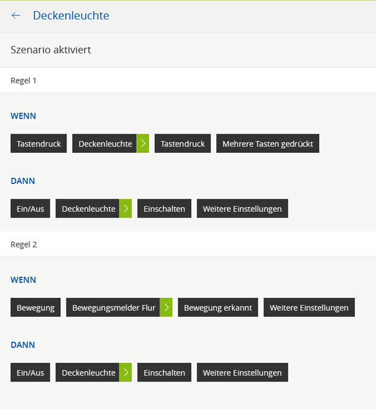
Task: Click Ein/Aus chip in Regel 1 DANN
Action: click(x=30, y=209)
